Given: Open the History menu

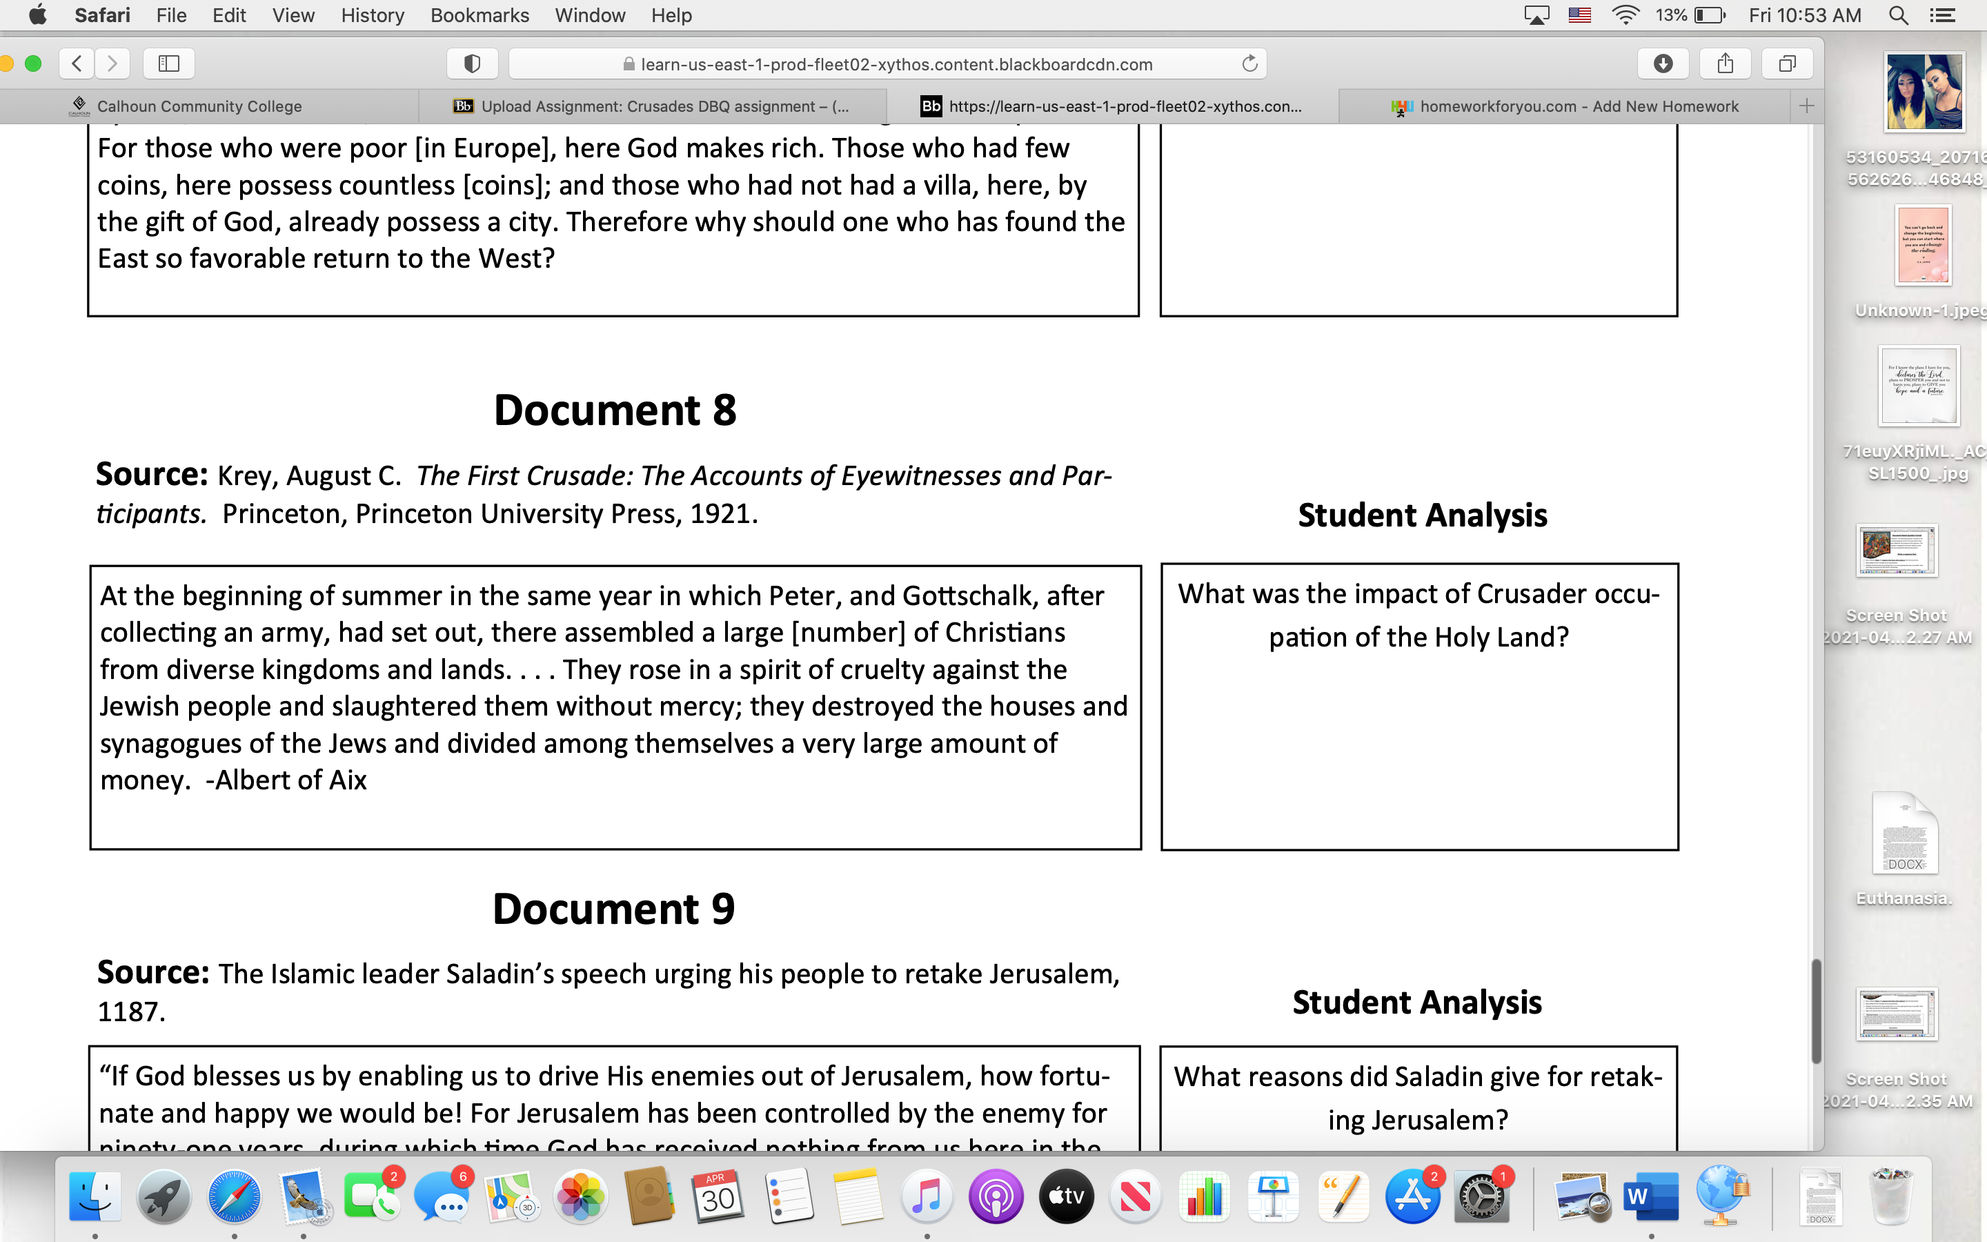Looking at the screenshot, I should tap(372, 14).
